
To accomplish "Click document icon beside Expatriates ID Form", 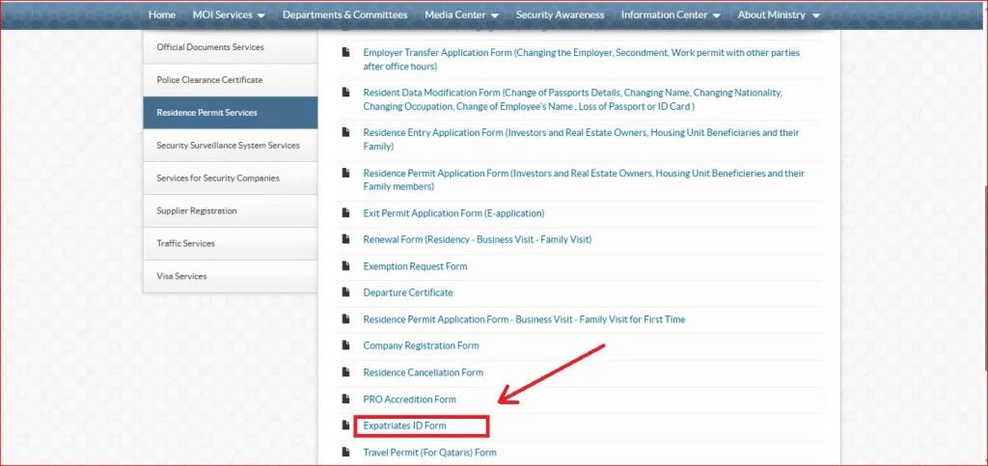I will point(345,425).
